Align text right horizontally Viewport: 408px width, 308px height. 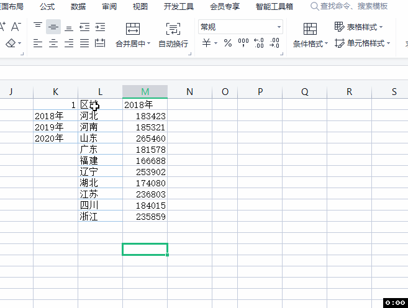click(69, 43)
